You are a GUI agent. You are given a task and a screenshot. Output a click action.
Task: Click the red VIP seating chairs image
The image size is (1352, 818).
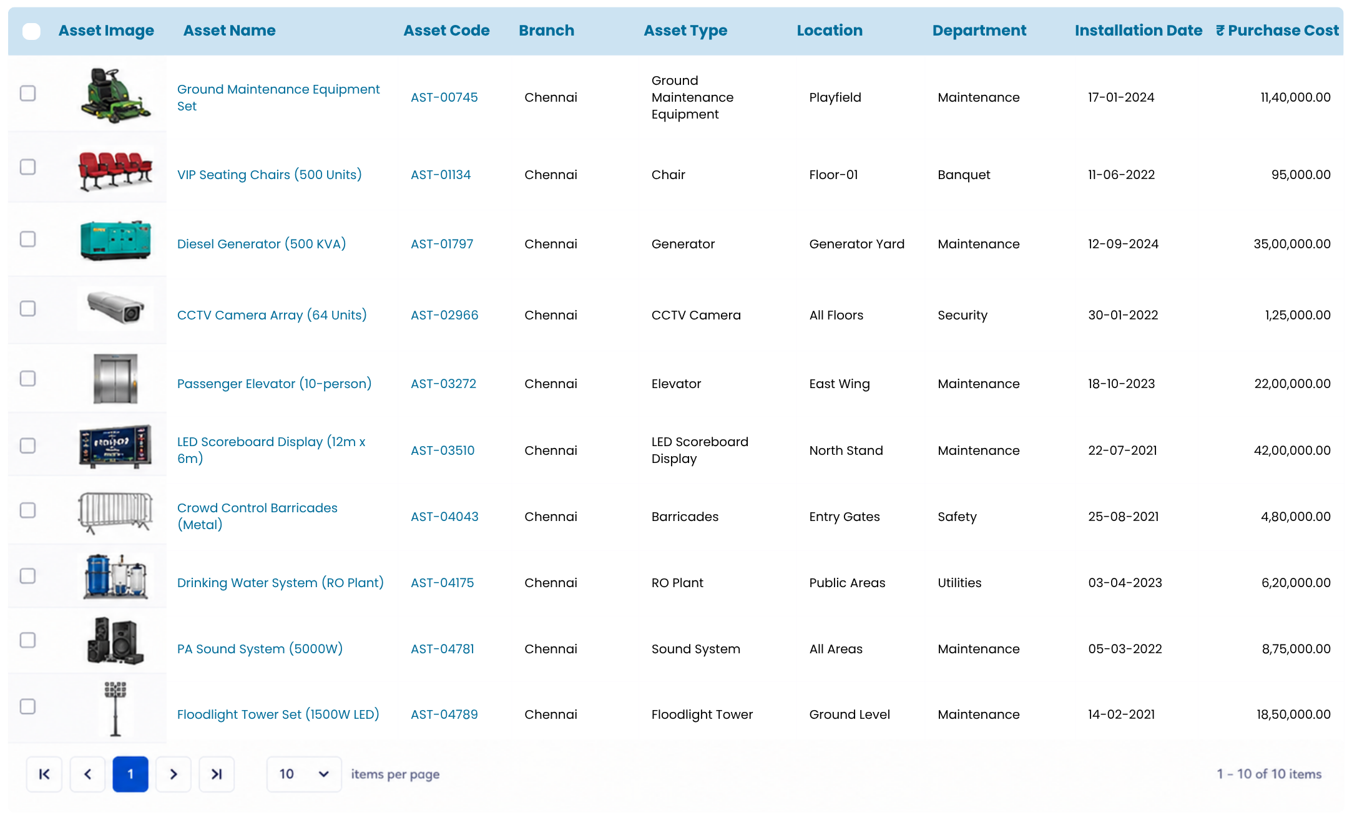pyautogui.click(x=115, y=170)
